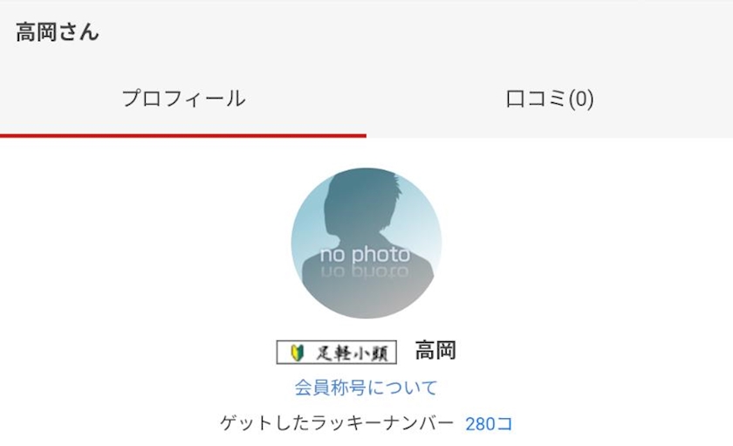Click the 足軽小頭 rank badge

pyautogui.click(x=337, y=353)
